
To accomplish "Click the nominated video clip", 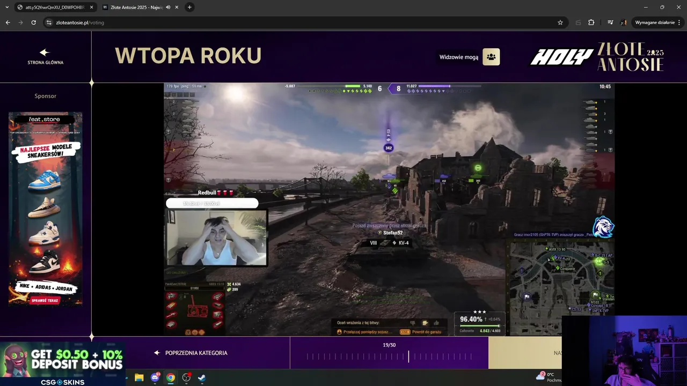I will (389, 209).
